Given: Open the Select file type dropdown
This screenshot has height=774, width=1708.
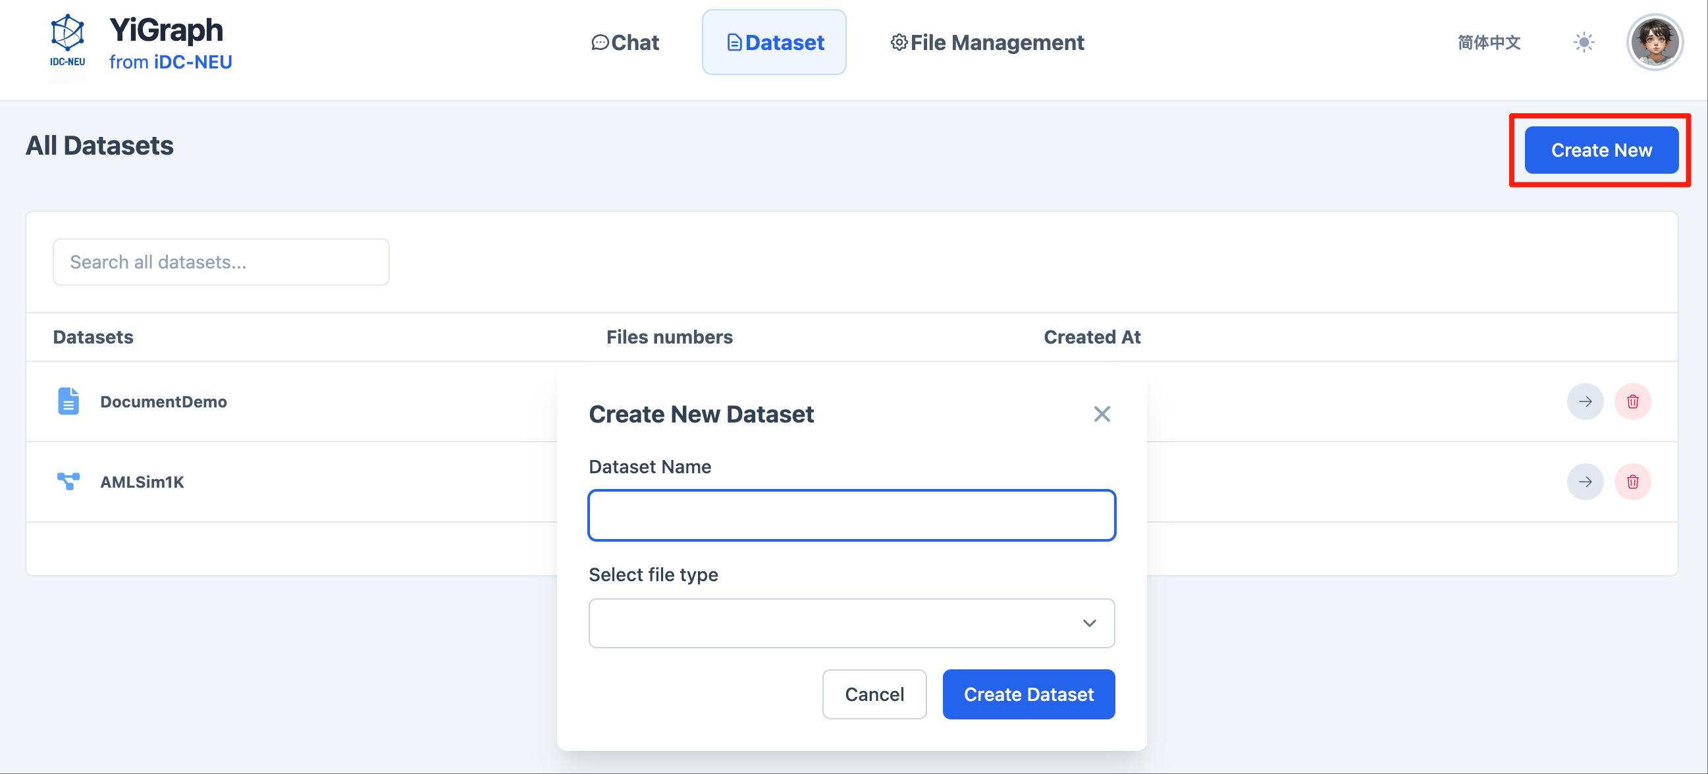Looking at the screenshot, I should click(851, 623).
